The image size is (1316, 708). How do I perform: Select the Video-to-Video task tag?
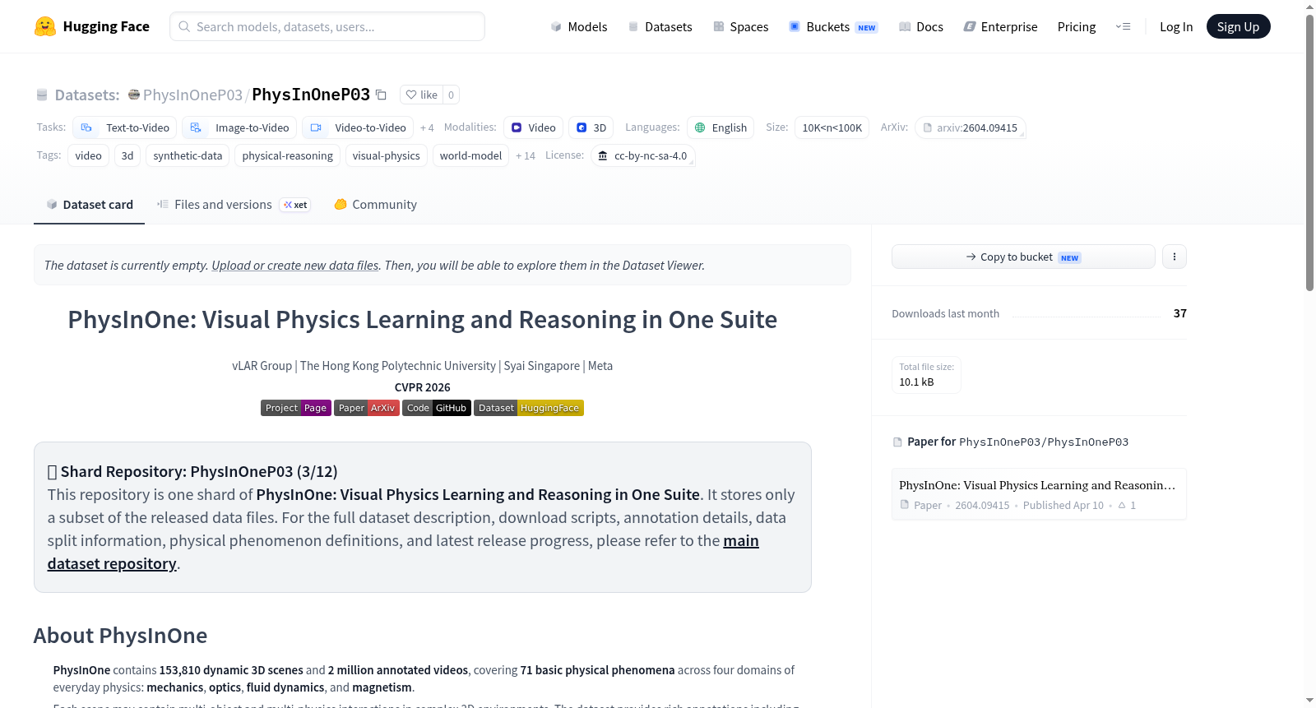358,127
